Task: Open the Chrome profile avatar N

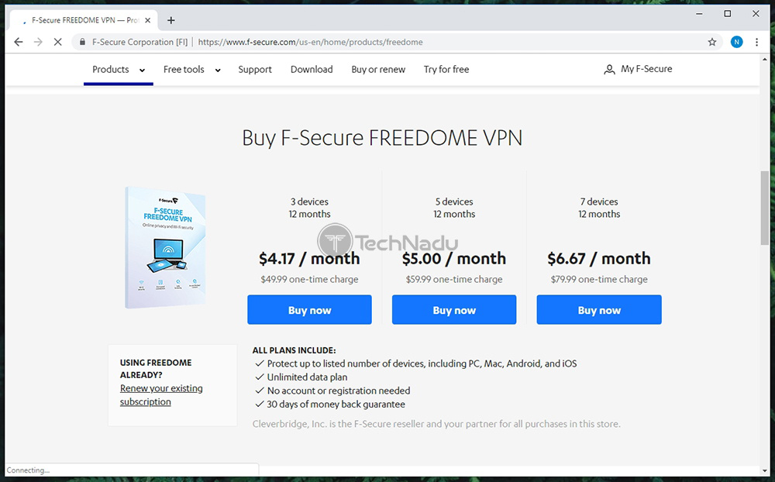Action: click(x=736, y=42)
